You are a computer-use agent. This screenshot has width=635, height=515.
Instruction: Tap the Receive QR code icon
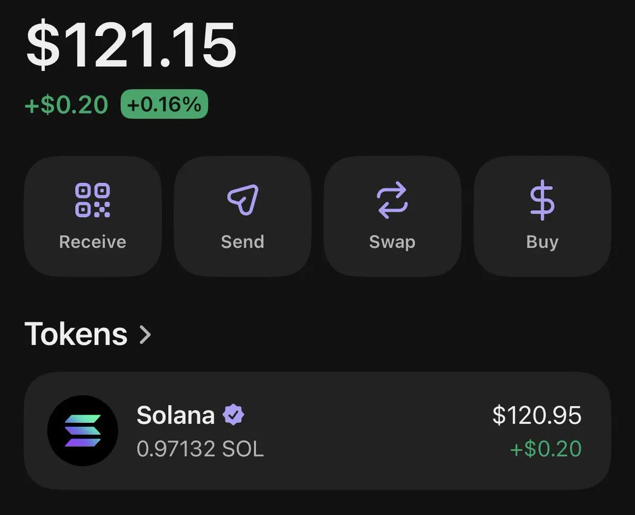click(93, 200)
